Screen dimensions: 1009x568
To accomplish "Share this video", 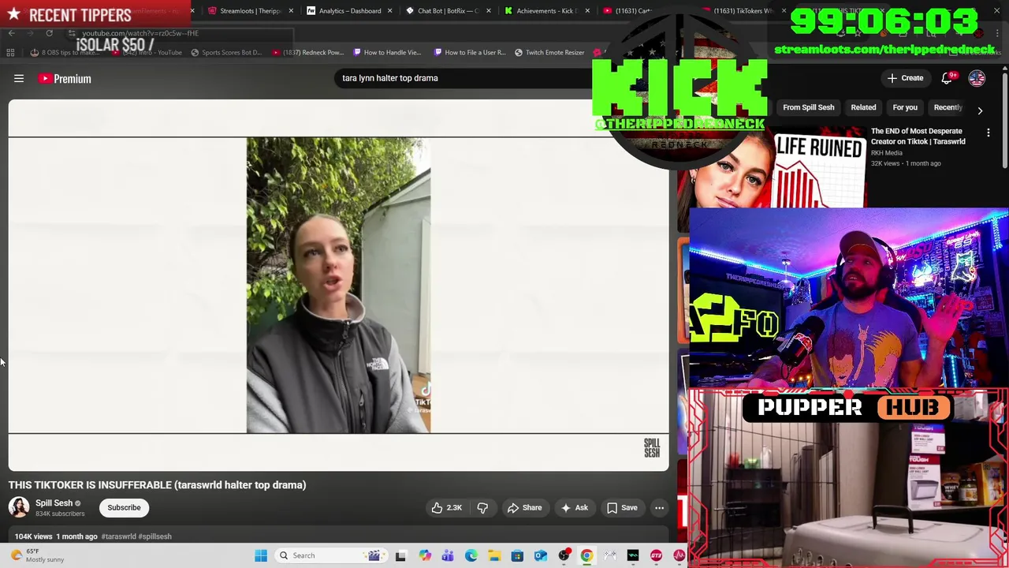I will point(524,508).
